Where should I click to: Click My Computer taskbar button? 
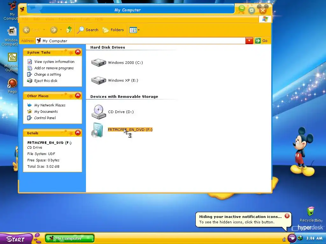click(70, 238)
